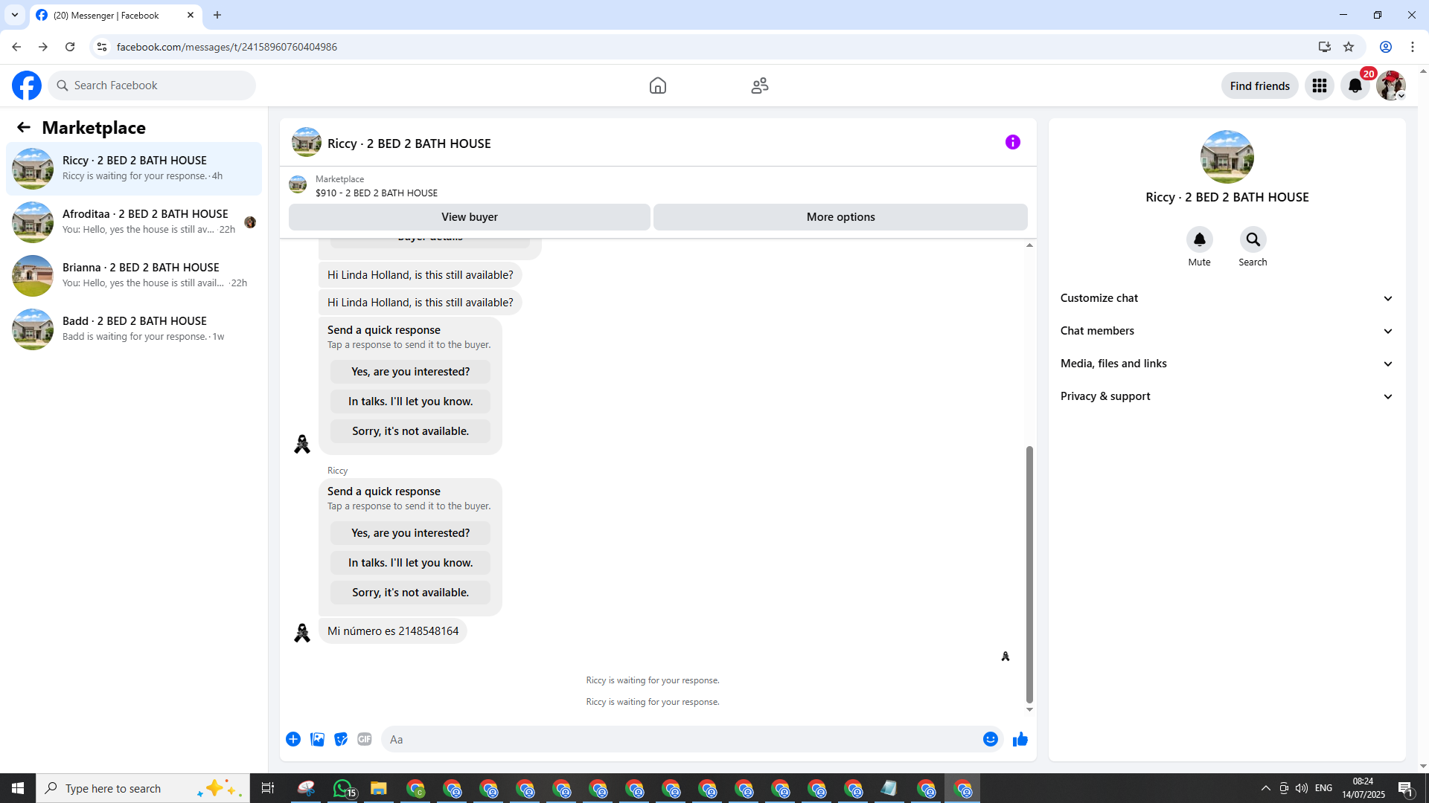
Task: Open the plus actions menu in composer
Action: pyautogui.click(x=293, y=739)
